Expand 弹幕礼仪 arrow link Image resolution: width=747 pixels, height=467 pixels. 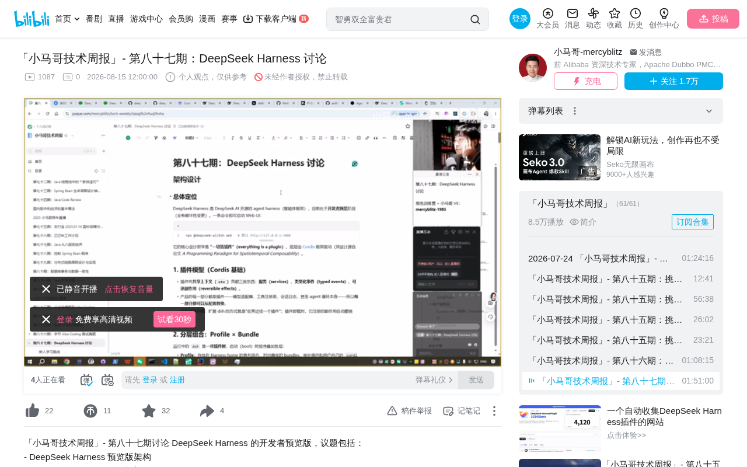(451, 380)
